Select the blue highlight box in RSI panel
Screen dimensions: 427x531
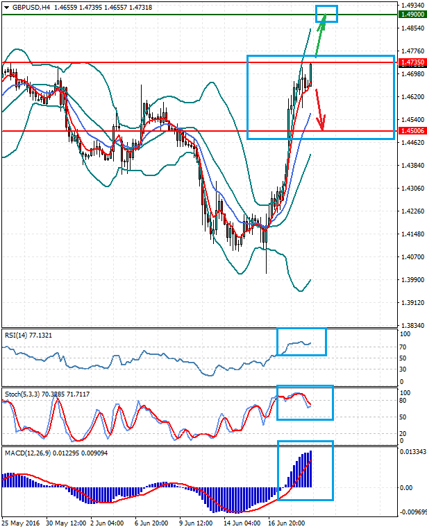(301, 341)
